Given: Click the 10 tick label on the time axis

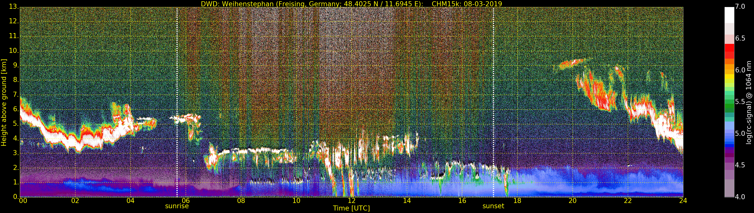Looking at the screenshot, I should (x=296, y=201).
